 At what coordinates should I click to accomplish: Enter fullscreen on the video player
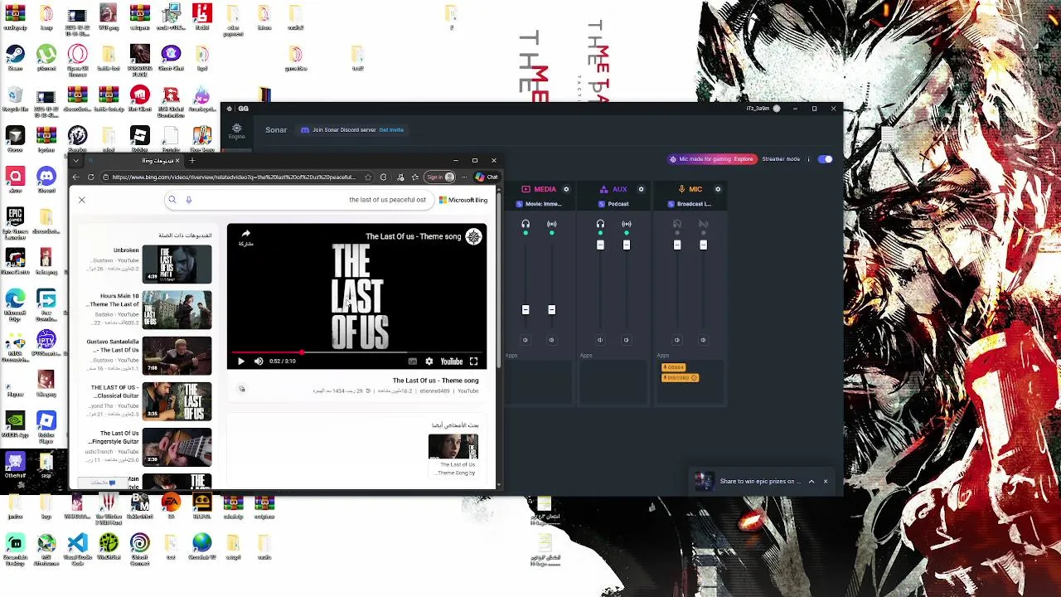pos(473,362)
